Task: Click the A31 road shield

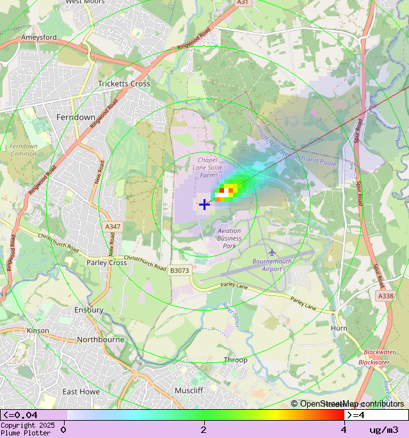Action: [x=243, y=2]
